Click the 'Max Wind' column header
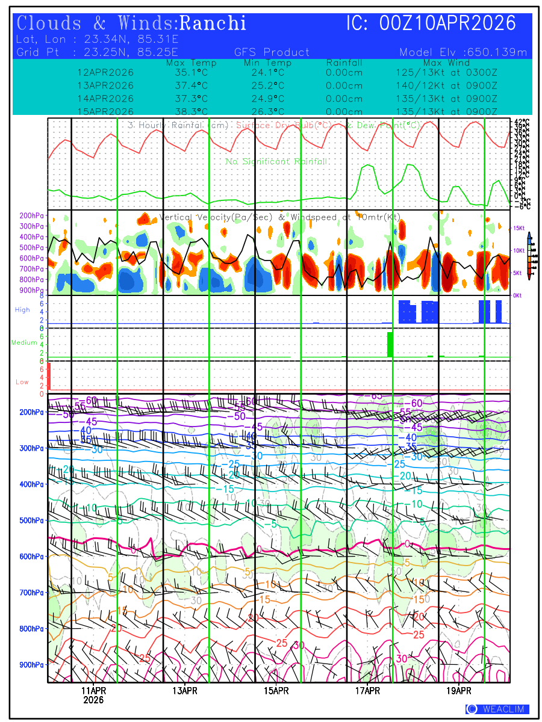The height and width of the screenshot is (722, 542). pos(446,63)
